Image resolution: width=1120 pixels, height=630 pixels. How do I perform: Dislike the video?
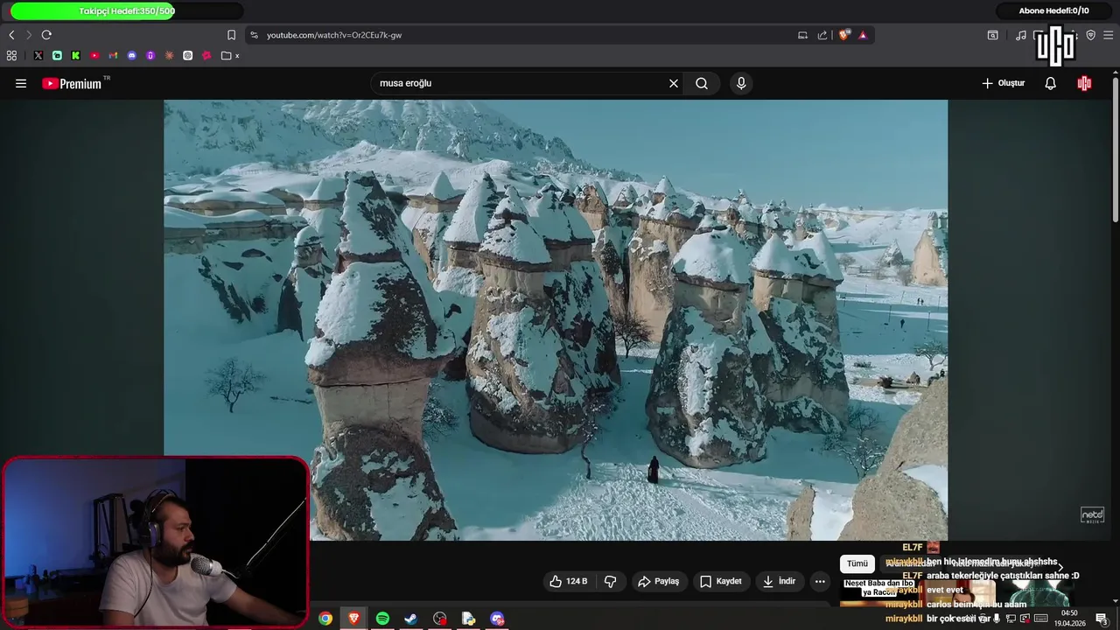(611, 581)
